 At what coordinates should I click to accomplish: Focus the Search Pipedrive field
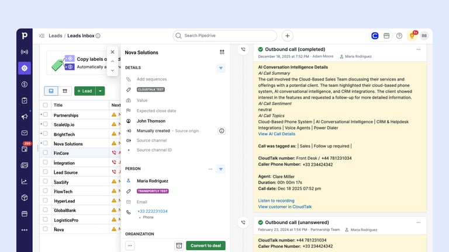point(224,36)
